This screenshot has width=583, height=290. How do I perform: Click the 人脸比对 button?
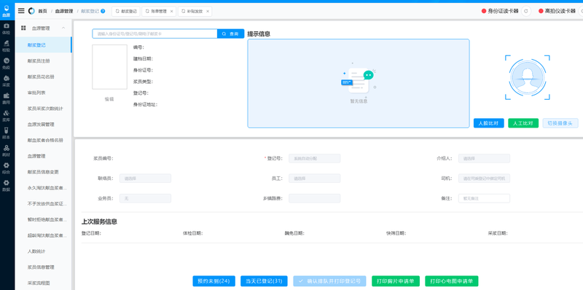488,123
